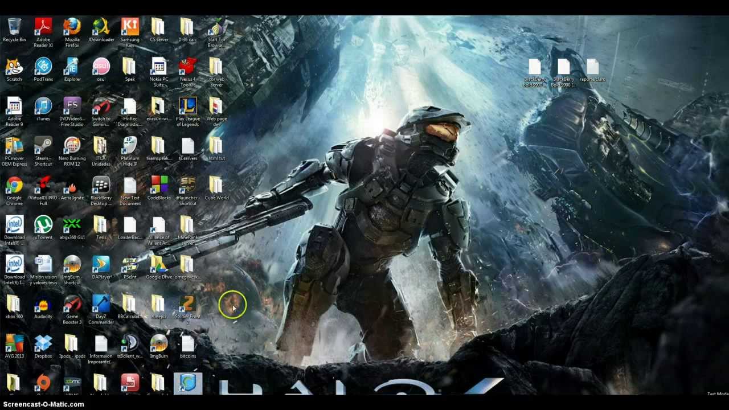
Task: Select the Nexus 4 ToolKit icon
Action: pos(187,72)
